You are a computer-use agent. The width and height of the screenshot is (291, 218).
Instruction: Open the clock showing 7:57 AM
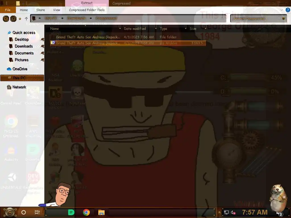pyautogui.click(x=255, y=212)
